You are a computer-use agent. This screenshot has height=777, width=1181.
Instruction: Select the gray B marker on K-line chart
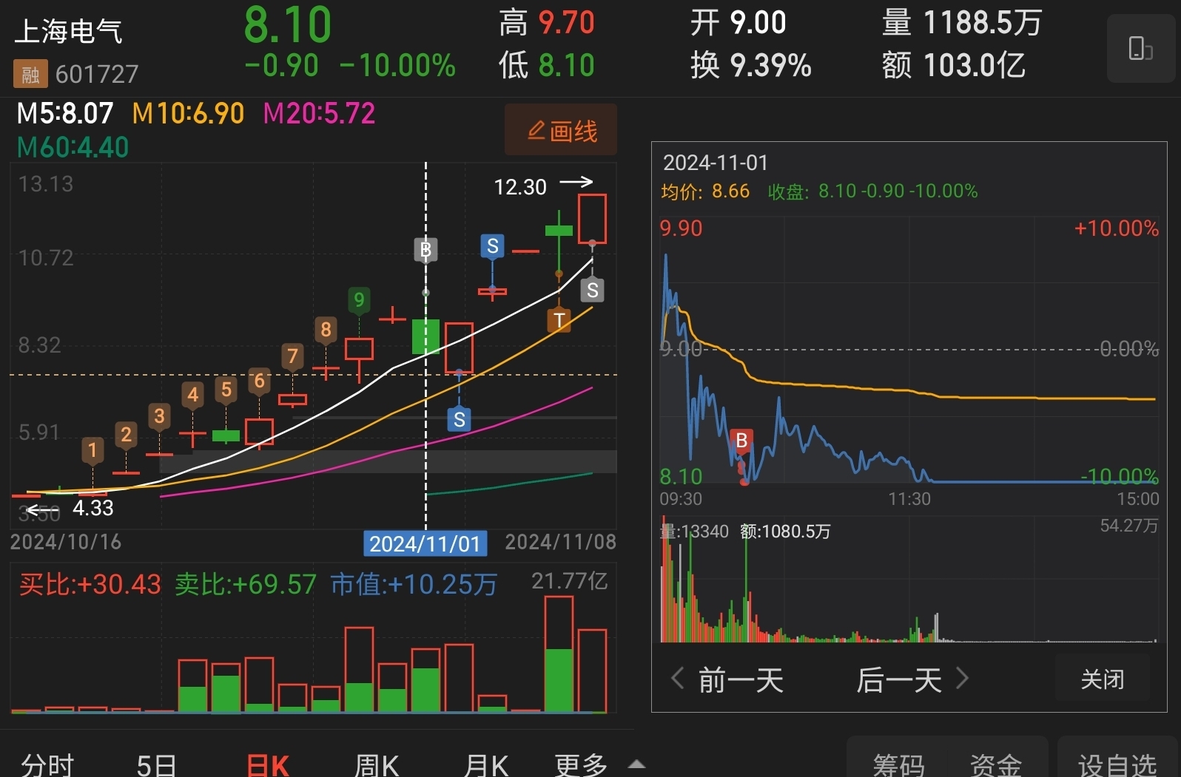point(425,250)
